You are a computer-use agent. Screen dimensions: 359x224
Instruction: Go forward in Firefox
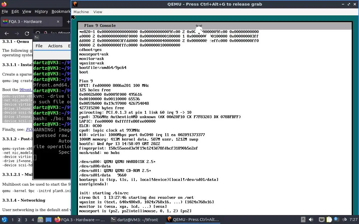pyautogui.click(x=17, y=33)
